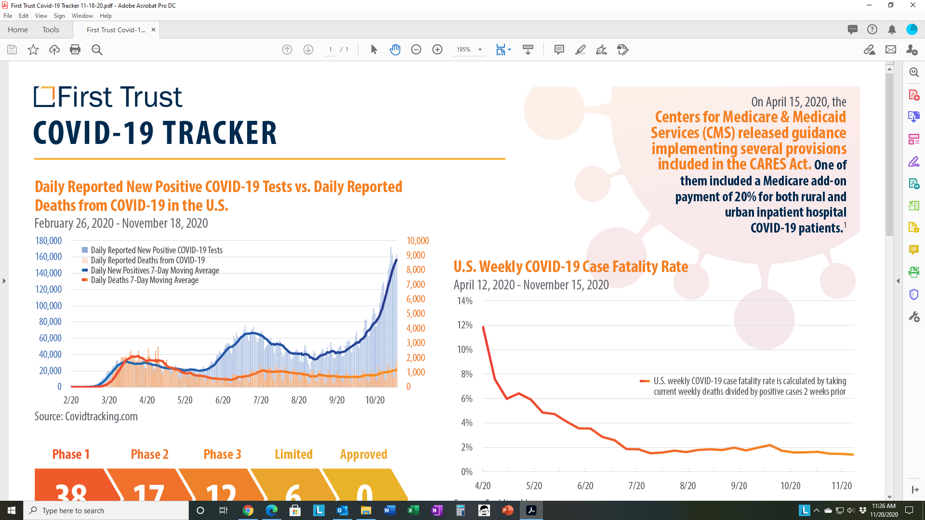Click the Type here to search box

(x=106, y=510)
